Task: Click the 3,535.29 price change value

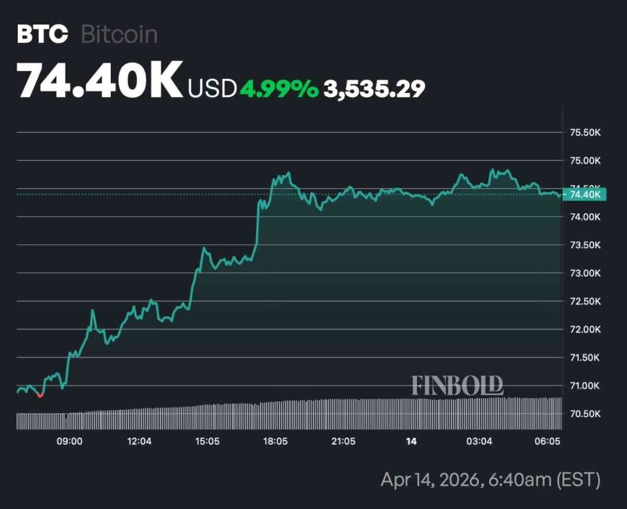Action: point(374,89)
